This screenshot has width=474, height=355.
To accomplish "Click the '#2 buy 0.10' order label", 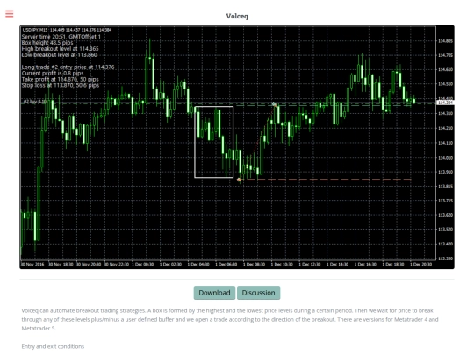I will (35, 102).
